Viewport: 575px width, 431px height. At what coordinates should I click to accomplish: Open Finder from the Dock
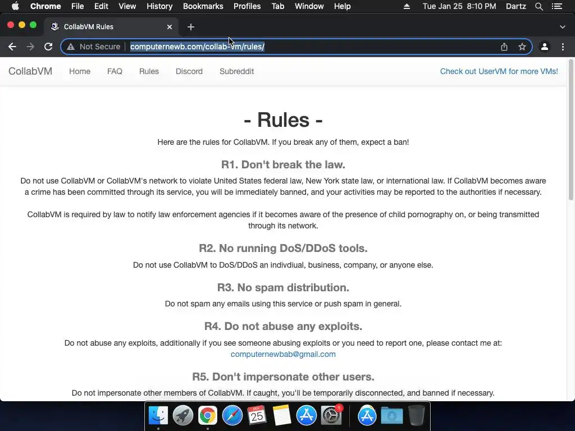pyautogui.click(x=158, y=416)
